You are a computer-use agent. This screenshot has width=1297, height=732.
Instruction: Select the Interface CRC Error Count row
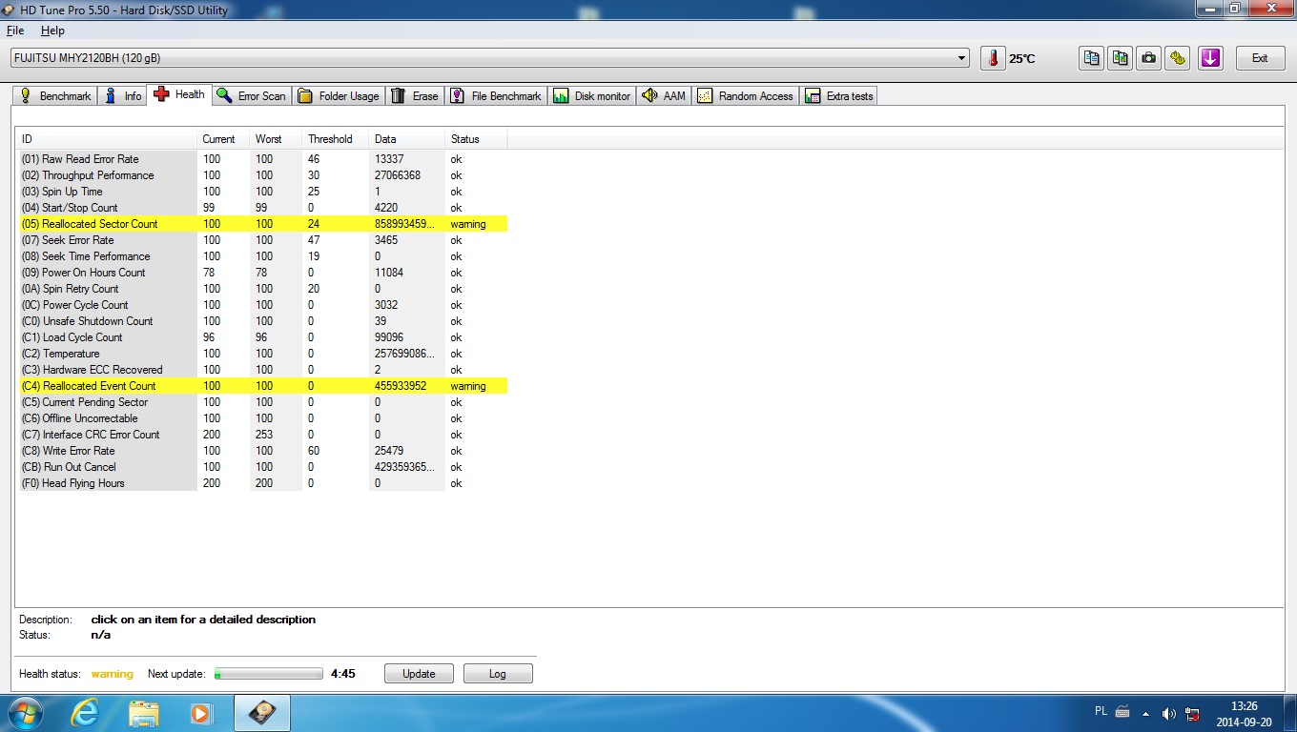tap(262, 435)
